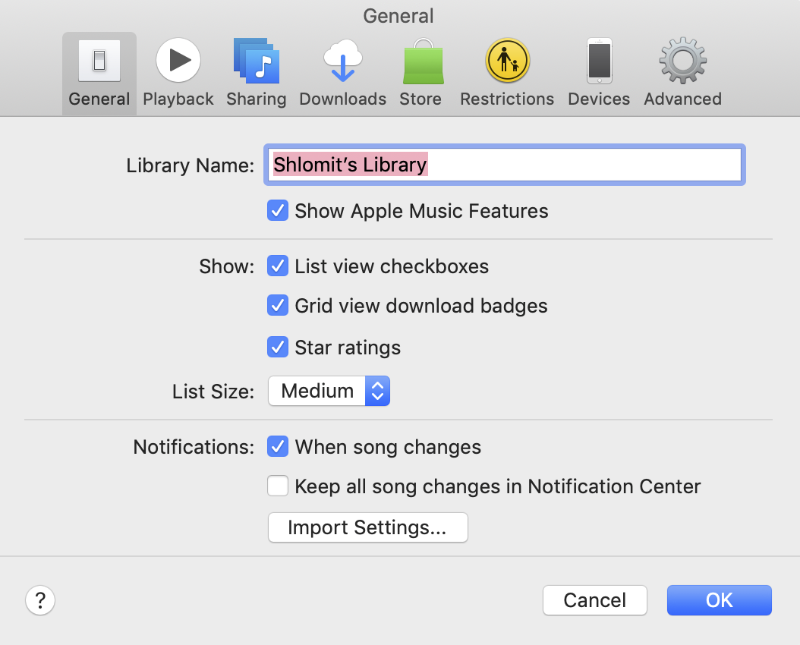Open Sharing preferences music note icon
Viewport: 800px width, 645px height.
pos(257,61)
